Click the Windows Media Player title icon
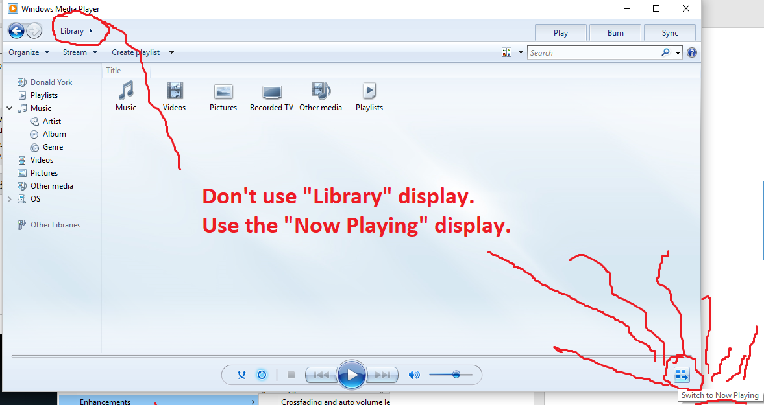 13,9
